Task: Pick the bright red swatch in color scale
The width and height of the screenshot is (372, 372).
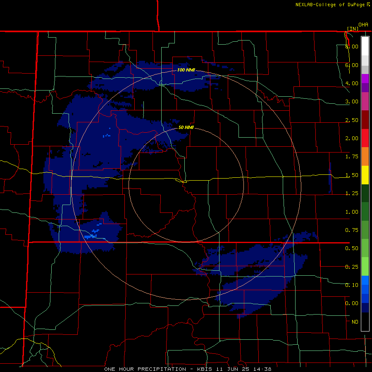Action: tap(365, 138)
